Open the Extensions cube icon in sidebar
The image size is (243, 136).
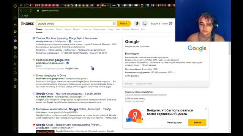[x=15, y=80]
